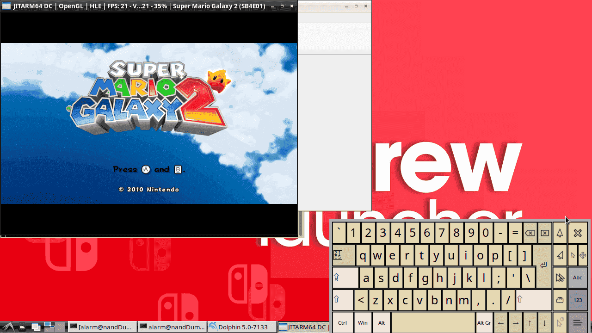The height and width of the screenshot is (333, 592).
Task: Switch keyboard to the Abc layout
Action: coord(578,277)
